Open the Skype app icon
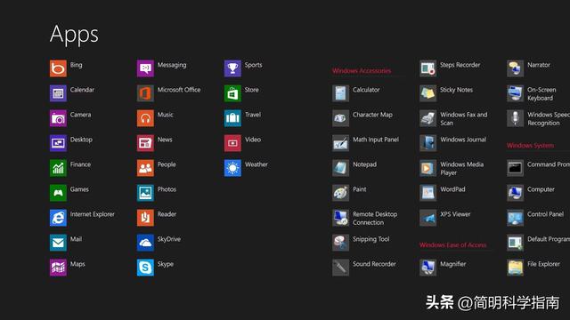This screenshot has width=570, height=320. click(x=145, y=268)
